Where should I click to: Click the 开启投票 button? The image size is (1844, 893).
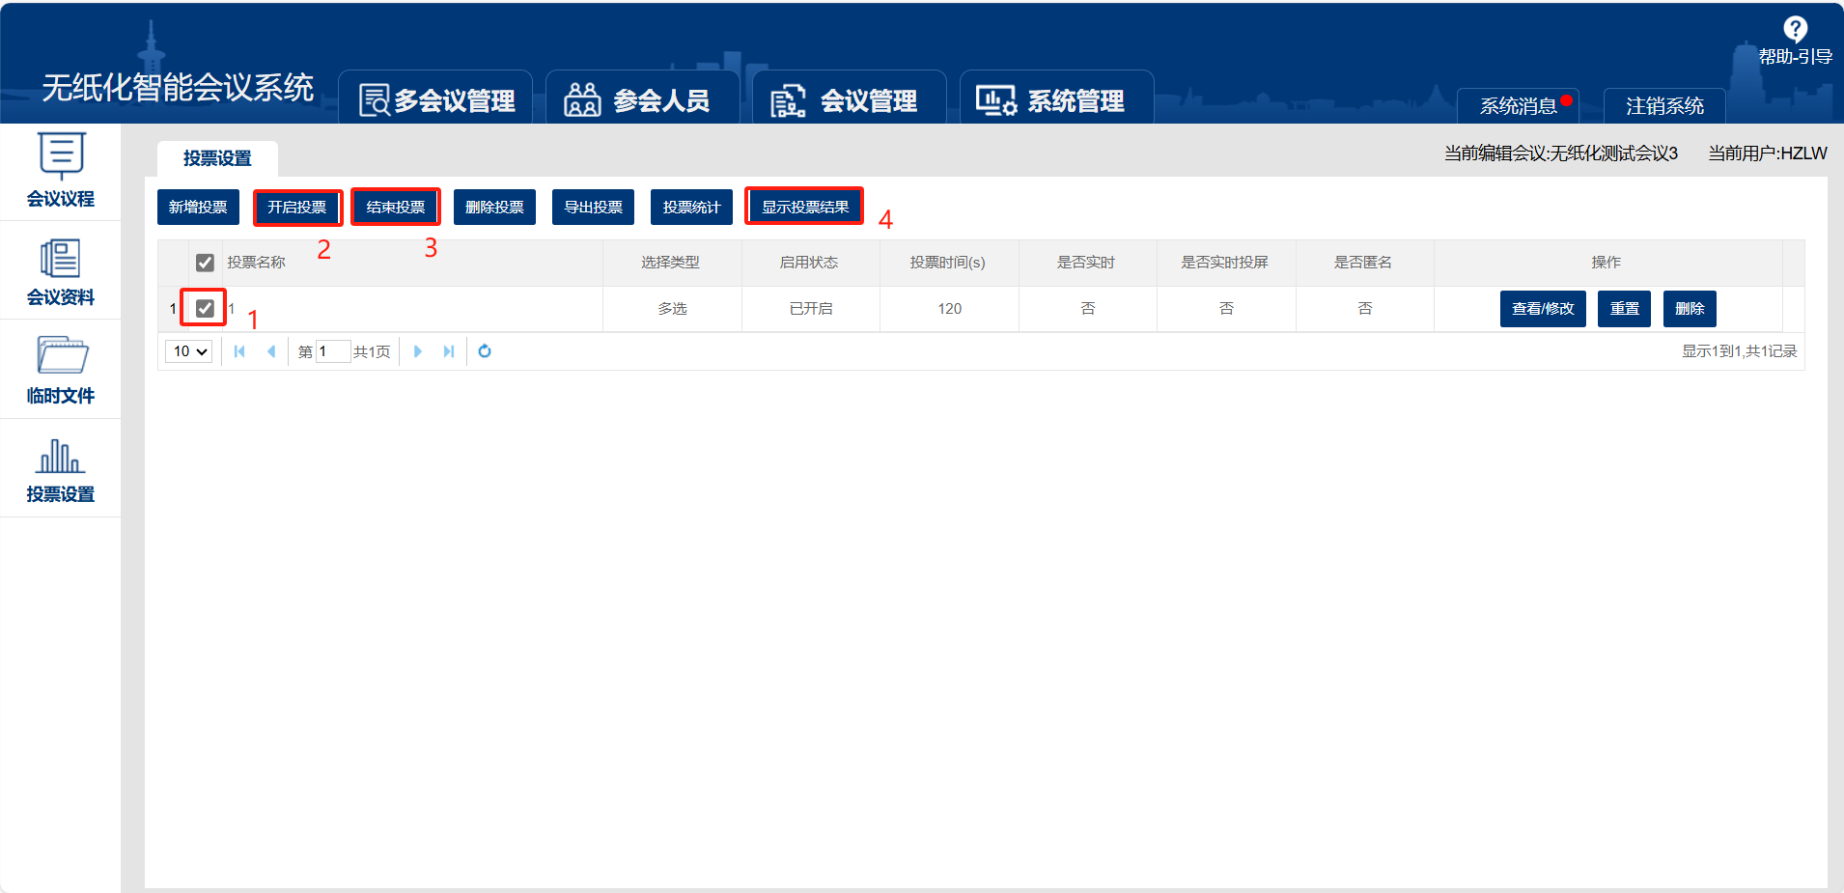click(297, 207)
